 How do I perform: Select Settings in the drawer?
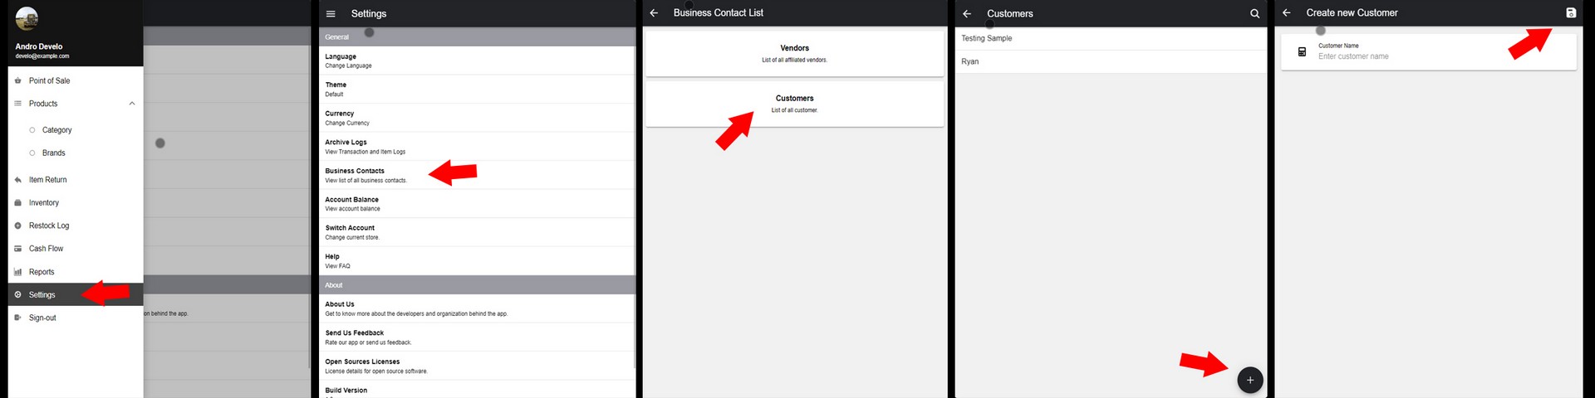pos(76,294)
